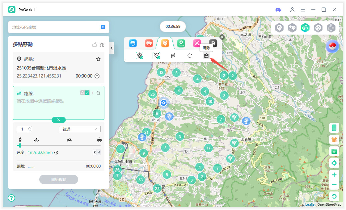Click the green reset arrow icon
346x210 pixels.
point(334,196)
